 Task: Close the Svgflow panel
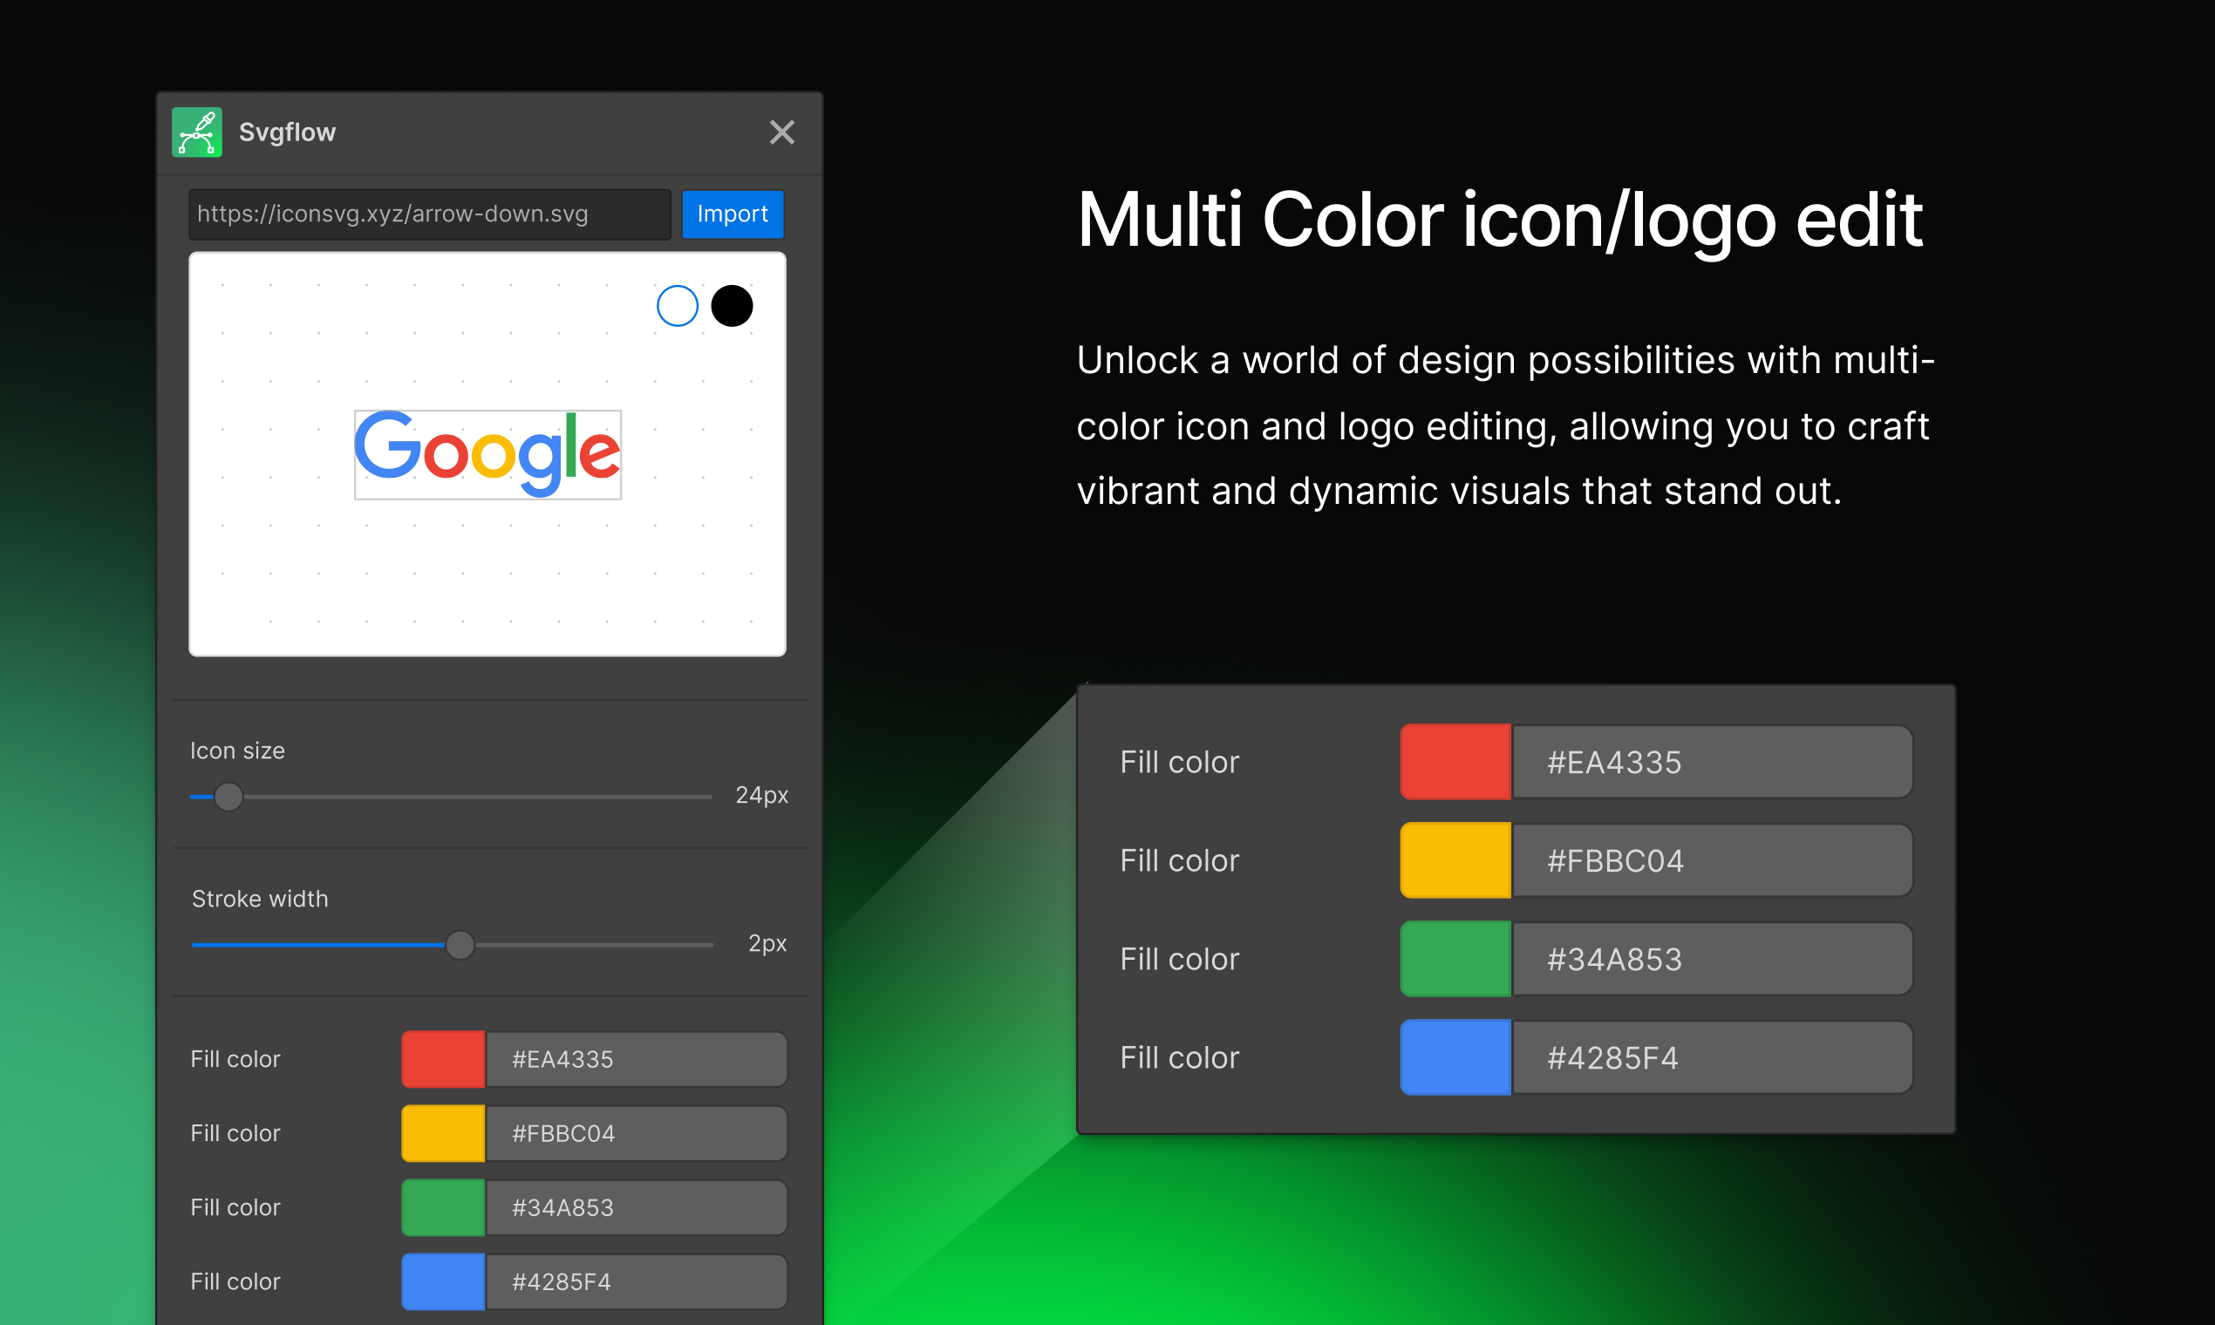pyautogui.click(x=782, y=132)
